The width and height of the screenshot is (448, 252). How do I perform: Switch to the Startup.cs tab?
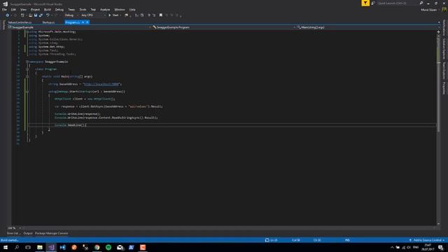[x=48, y=22]
